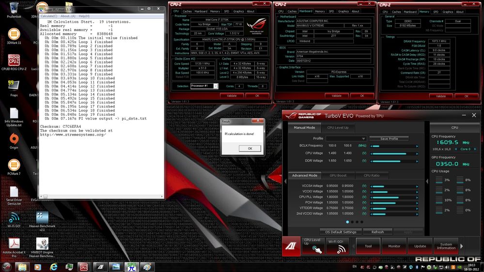Open System Information in AI Suite
Screen dimensions: 484x272
446,246
